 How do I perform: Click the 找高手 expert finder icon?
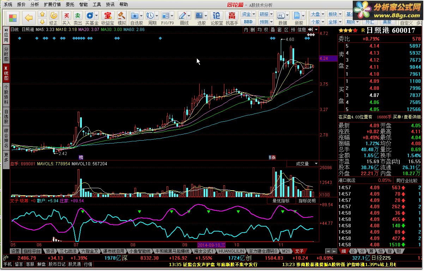coord(232,18)
